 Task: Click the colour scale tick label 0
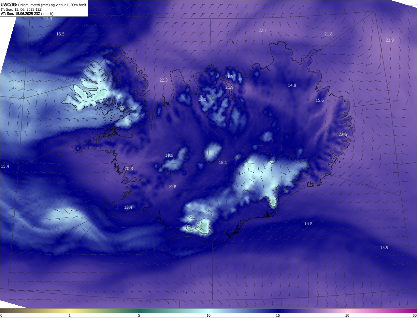[x=1, y=315]
